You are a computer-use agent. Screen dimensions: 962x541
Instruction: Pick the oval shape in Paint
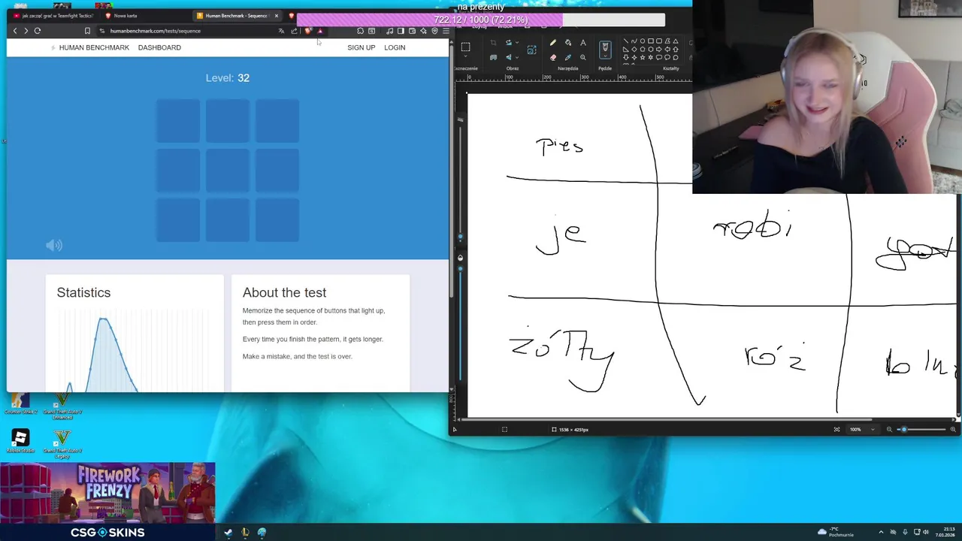642,41
